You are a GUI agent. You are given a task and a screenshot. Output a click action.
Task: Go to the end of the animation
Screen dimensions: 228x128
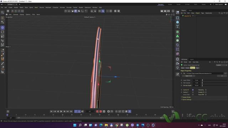click(71, 111)
